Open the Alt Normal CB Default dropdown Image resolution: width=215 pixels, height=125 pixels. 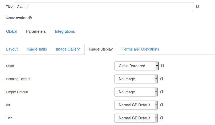[136, 105]
